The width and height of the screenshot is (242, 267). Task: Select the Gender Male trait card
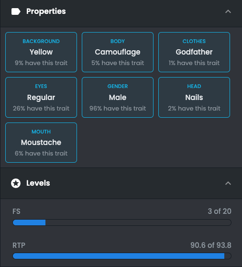point(118,98)
